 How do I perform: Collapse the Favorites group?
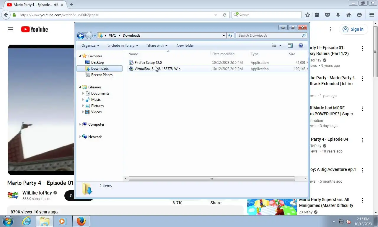(x=80, y=56)
